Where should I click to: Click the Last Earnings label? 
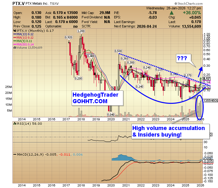click(x=125, y=22)
